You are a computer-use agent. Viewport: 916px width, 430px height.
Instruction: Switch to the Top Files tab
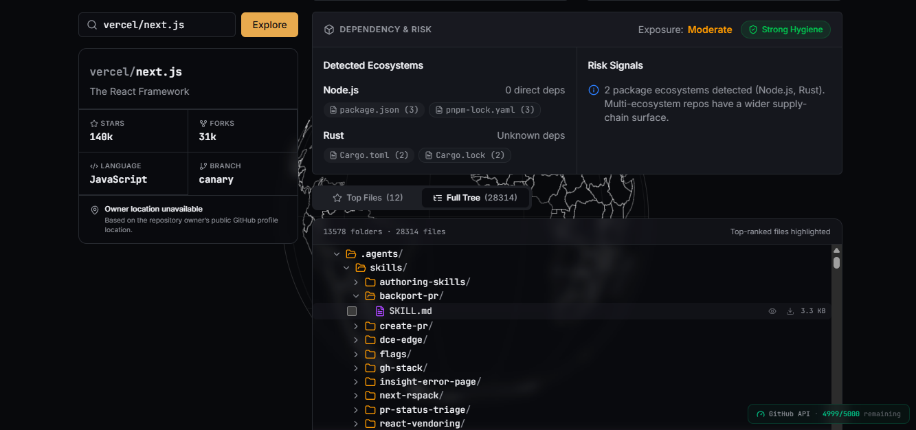coord(368,198)
